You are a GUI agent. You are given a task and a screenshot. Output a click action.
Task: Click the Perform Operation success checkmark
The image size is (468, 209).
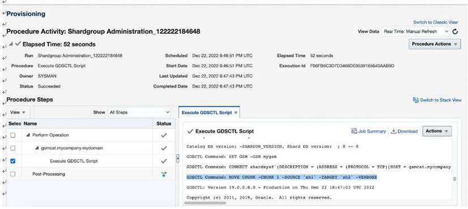click(x=164, y=135)
